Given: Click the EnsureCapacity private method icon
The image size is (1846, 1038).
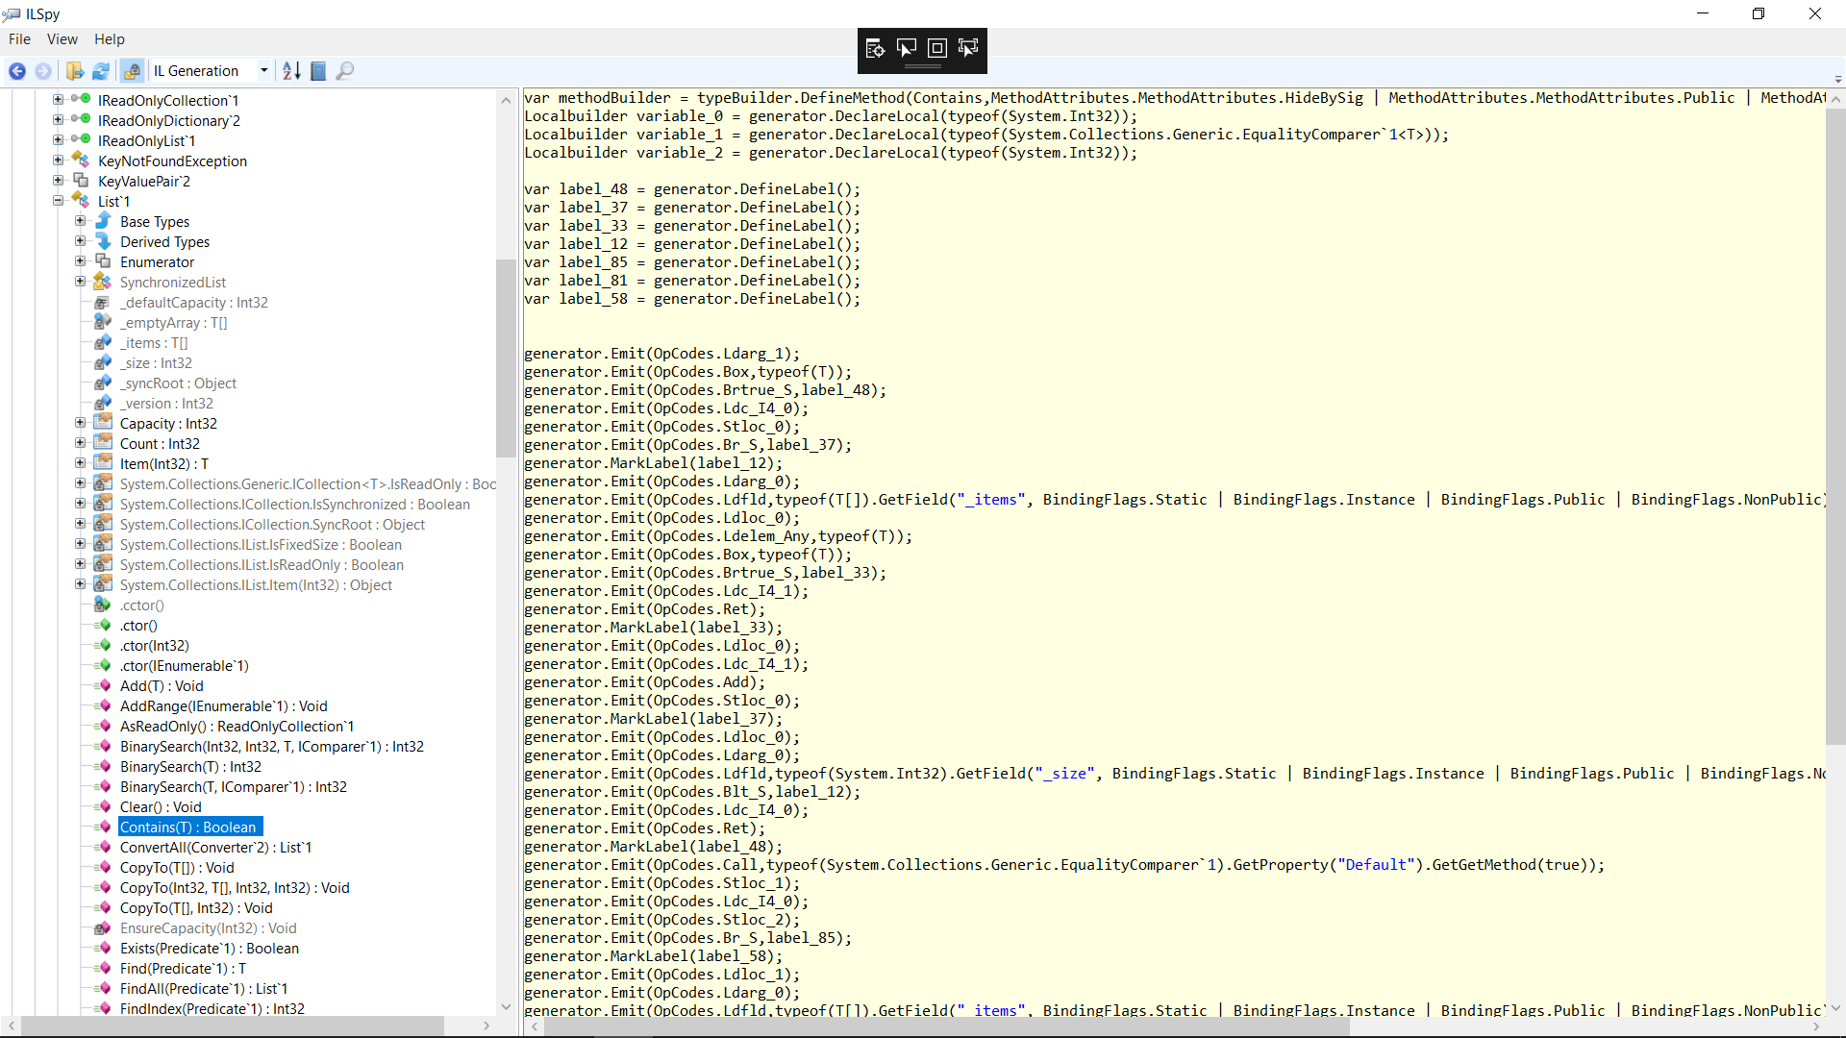Looking at the screenshot, I should [103, 927].
